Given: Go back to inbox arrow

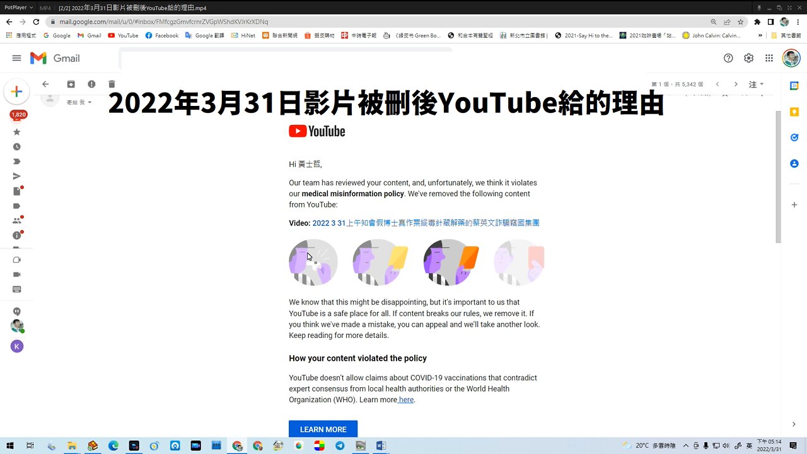Looking at the screenshot, I should tap(45, 84).
